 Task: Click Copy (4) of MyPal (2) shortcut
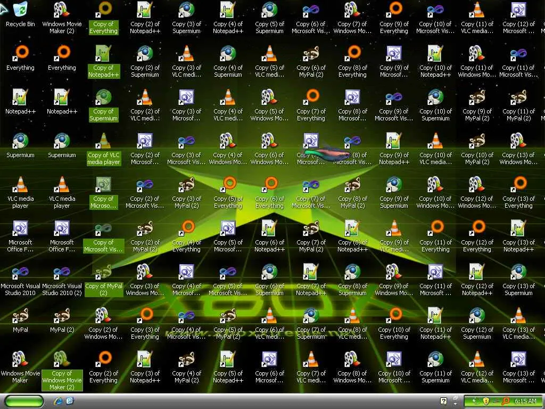[187, 367]
